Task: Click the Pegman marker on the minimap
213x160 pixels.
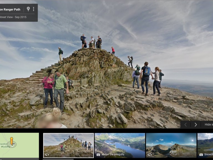Action: click(12, 141)
